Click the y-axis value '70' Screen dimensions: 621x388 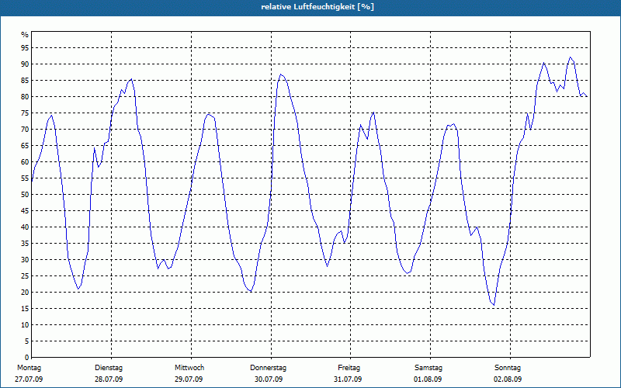coord(25,130)
